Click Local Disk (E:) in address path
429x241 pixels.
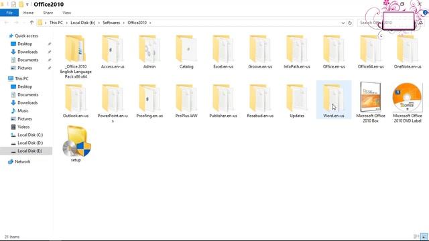point(83,23)
